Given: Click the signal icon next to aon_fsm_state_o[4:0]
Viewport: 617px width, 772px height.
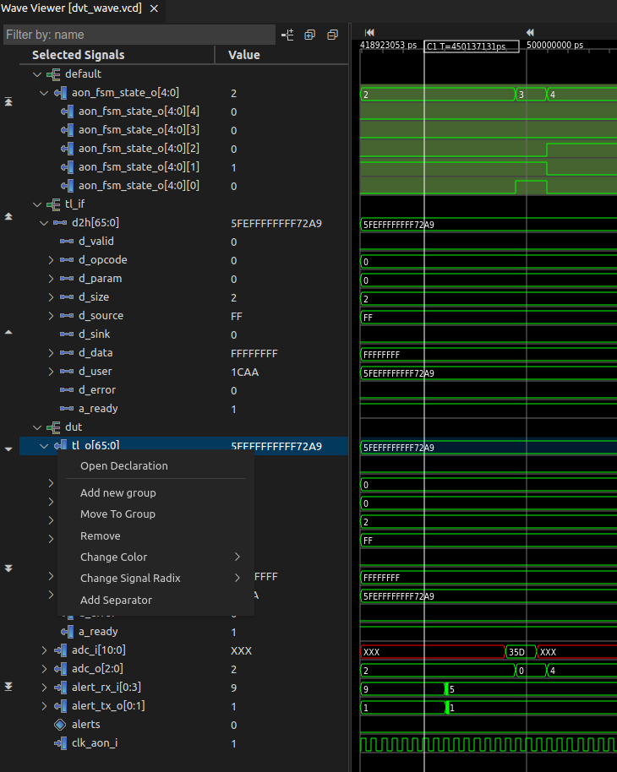Looking at the screenshot, I should (x=60, y=93).
